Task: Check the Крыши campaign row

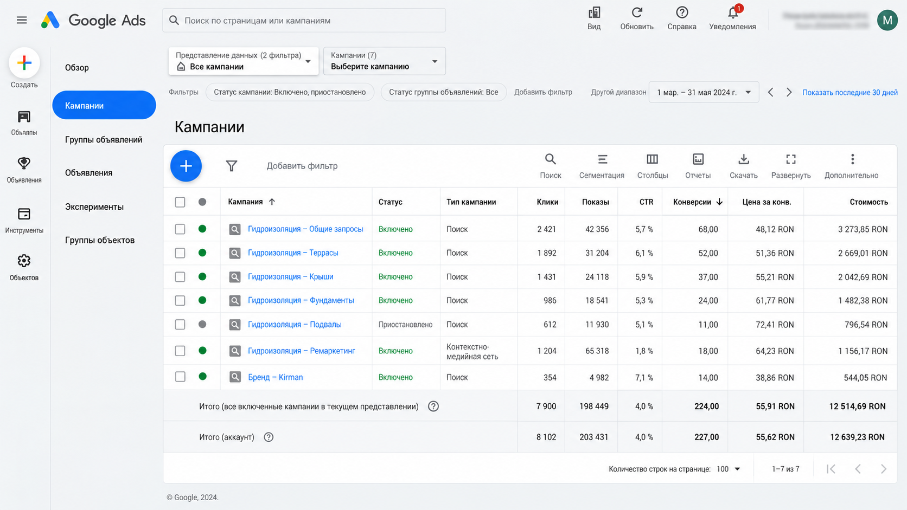Action: click(180, 277)
